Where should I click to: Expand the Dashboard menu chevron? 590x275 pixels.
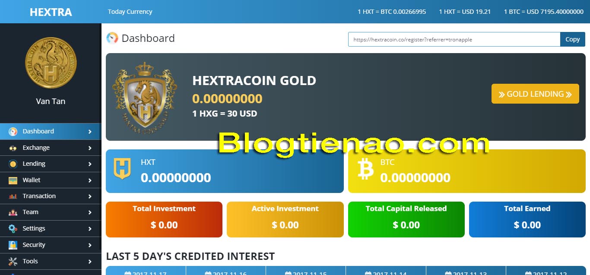tap(90, 132)
